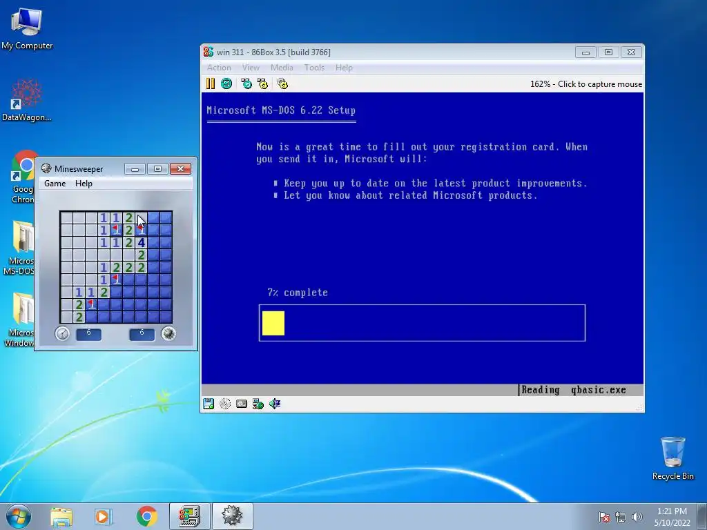Click hard disk icon in 86Box status bar
Image resolution: width=707 pixels, height=530 pixels.
(242, 403)
